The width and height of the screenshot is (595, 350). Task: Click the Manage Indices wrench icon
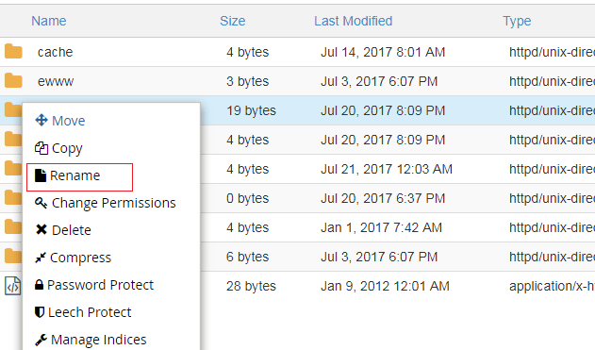click(41, 340)
